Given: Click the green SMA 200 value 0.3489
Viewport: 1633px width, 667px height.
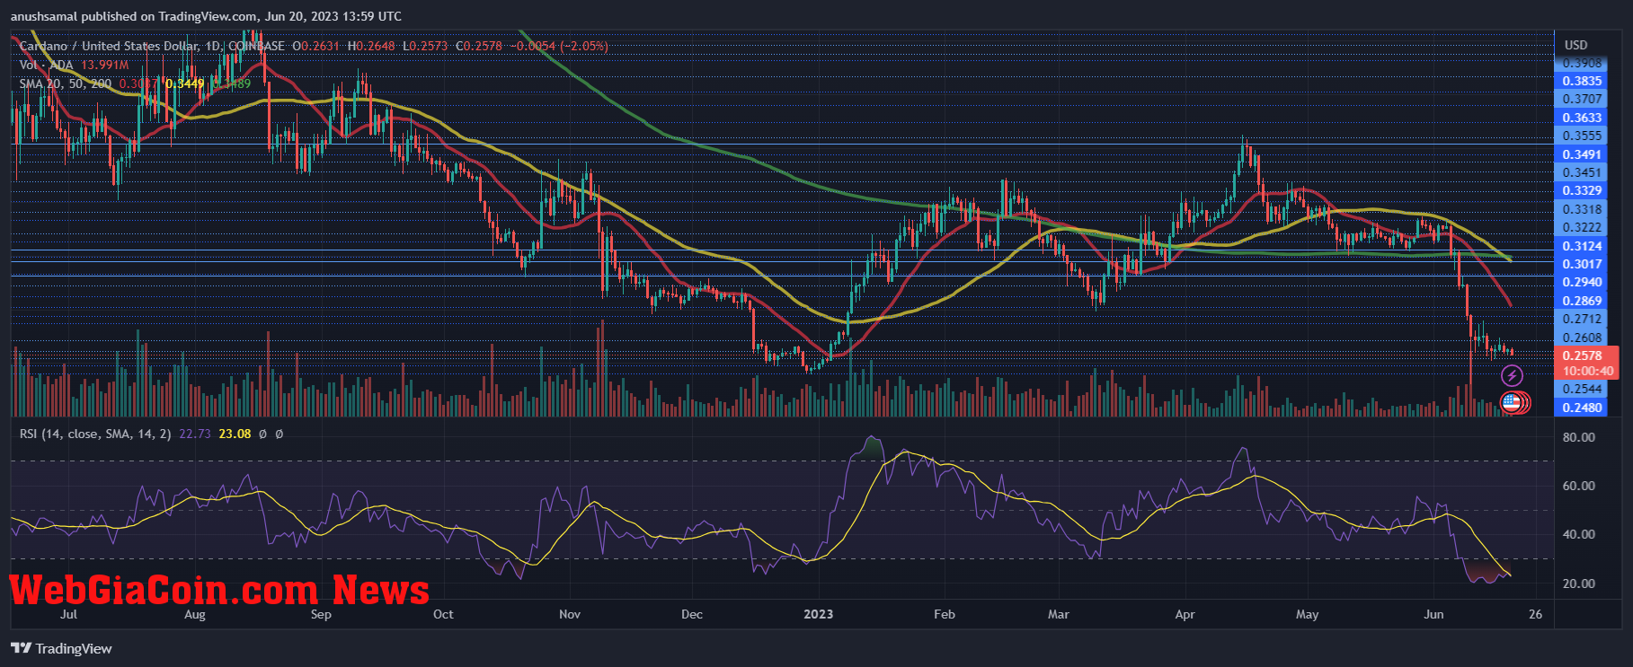Looking at the screenshot, I should pos(232,83).
